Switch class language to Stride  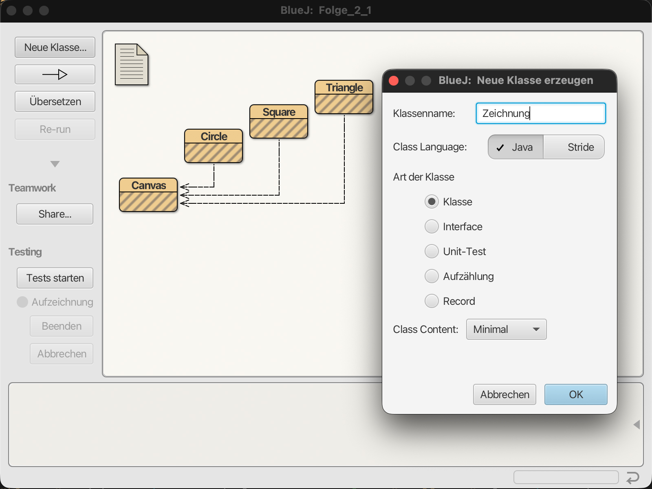(574, 147)
